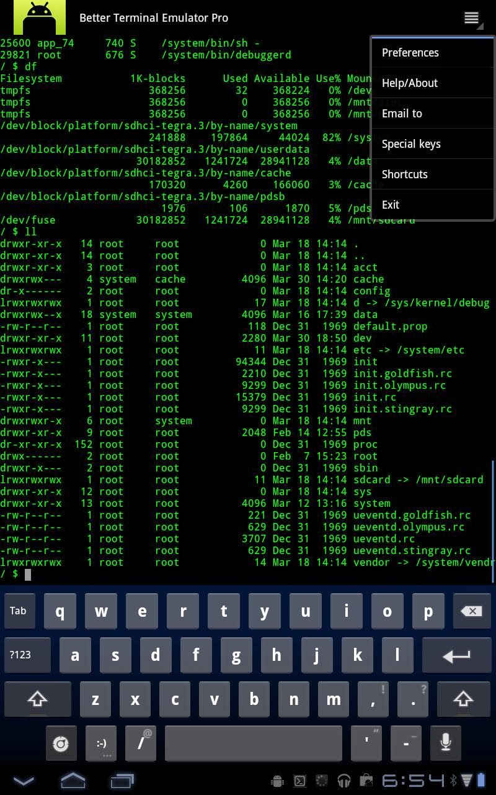Open the recent apps icon
Screen dimensions: 496x795
pyautogui.click(x=122, y=780)
